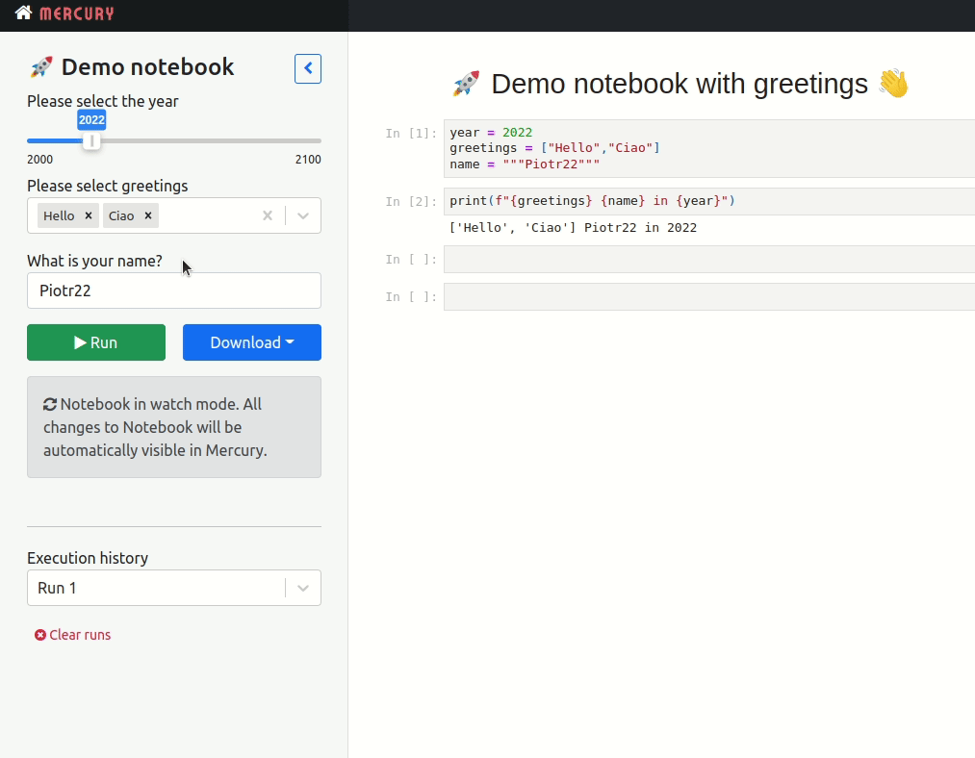Image resolution: width=975 pixels, height=758 pixels.
Task: Click the 'Execution history' label
Action: click(x=88, y=558)
